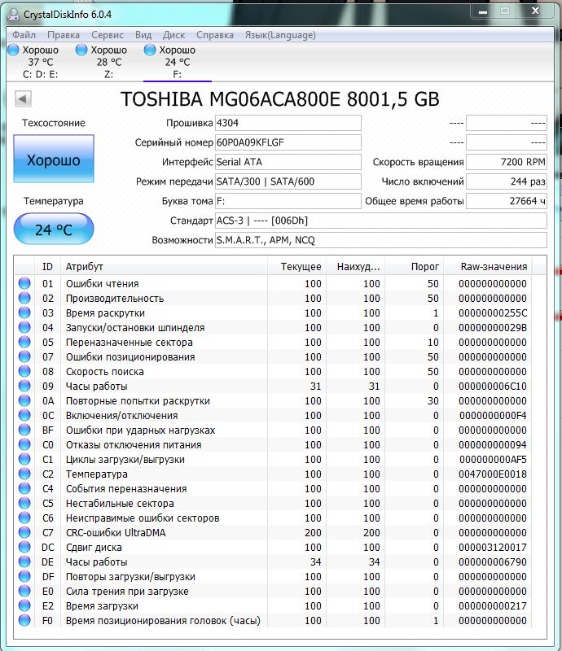Select the 04 Запуски/остановки шпинделя row
The height and width of the screenshot is (651, 562).
(x=274, y=327)
